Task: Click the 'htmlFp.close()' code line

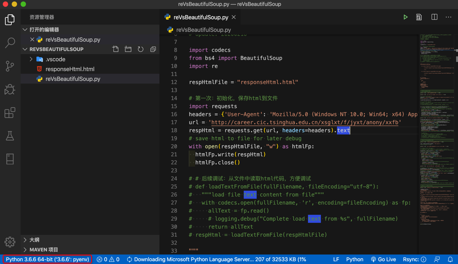Action: point(217,163)
